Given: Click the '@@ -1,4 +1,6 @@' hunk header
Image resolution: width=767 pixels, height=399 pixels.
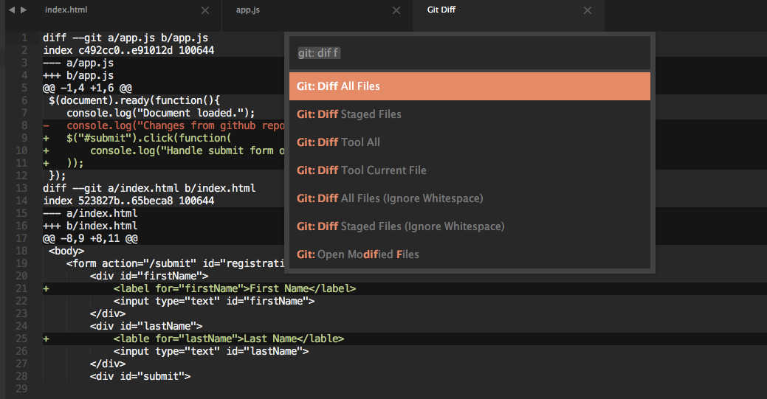Looking at the screenshot, I should point(88,88).
